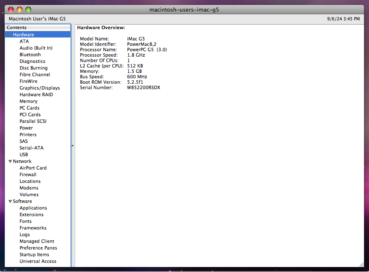
Task: Click the PowerPC G5 (3.0) processor value
Action: pyautogui.click(x=147, y=50)
